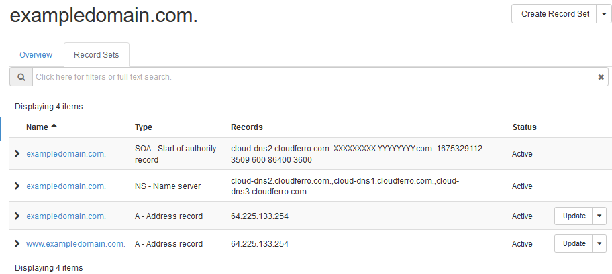
Task: Expand the SOA record row chevron
Action: click(17, 154)
